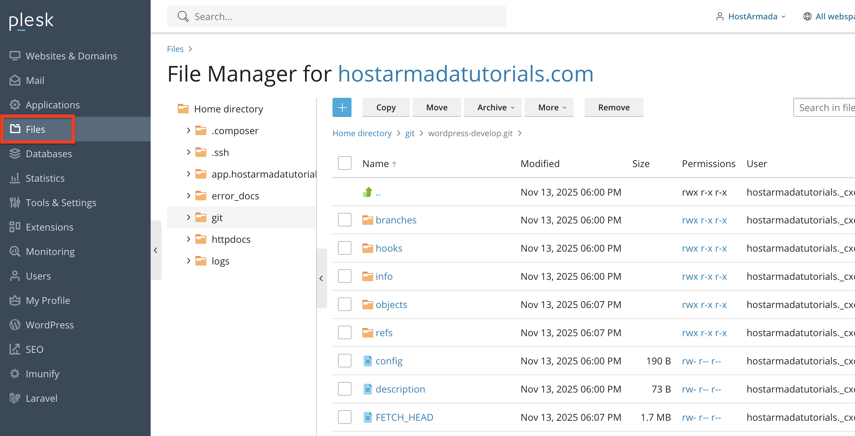Click the Extensions blocks icon

coord(15,227)
